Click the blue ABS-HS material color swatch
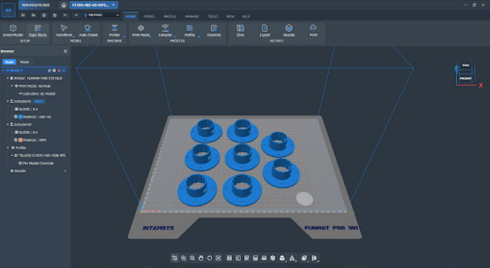 click(20, 116)
